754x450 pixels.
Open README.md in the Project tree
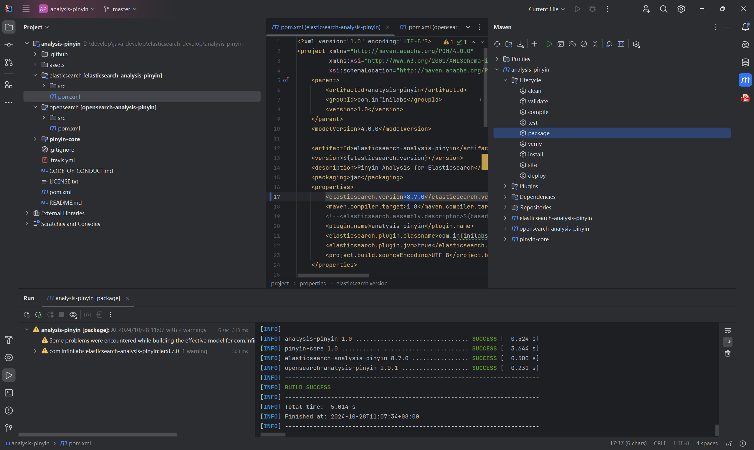tap(65, 203)
